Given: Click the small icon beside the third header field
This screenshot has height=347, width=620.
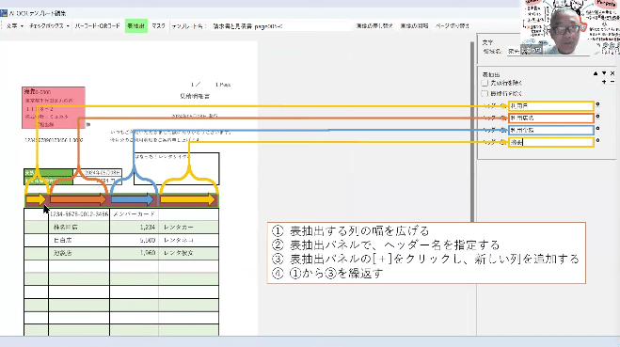Looking at the screenshot, I should (597, 129).
